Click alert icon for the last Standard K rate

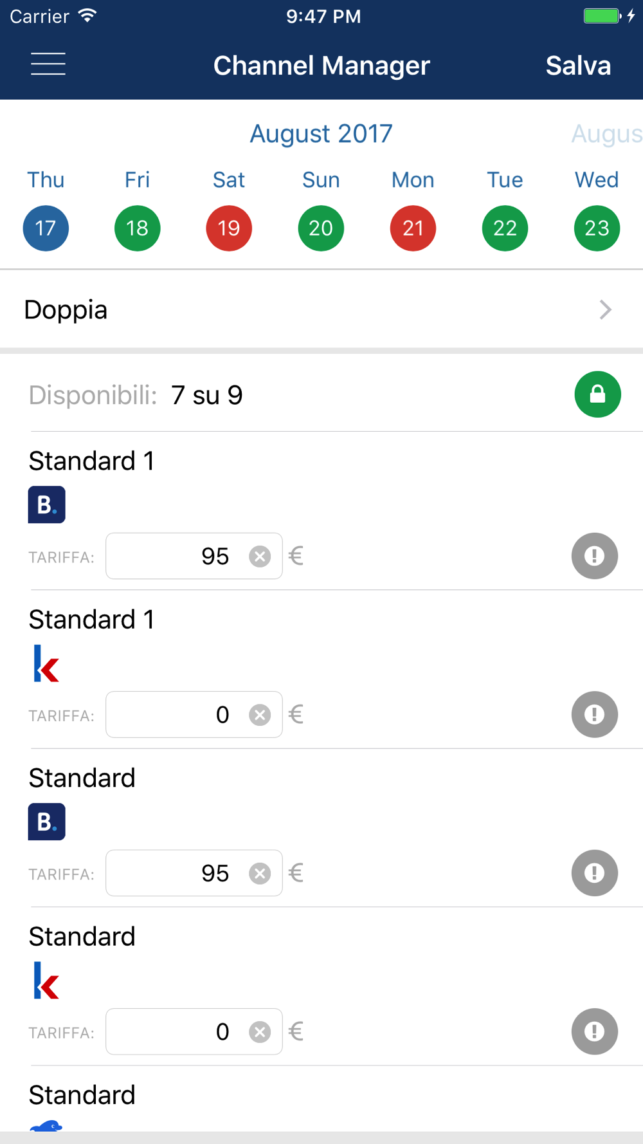[595, 1031]
